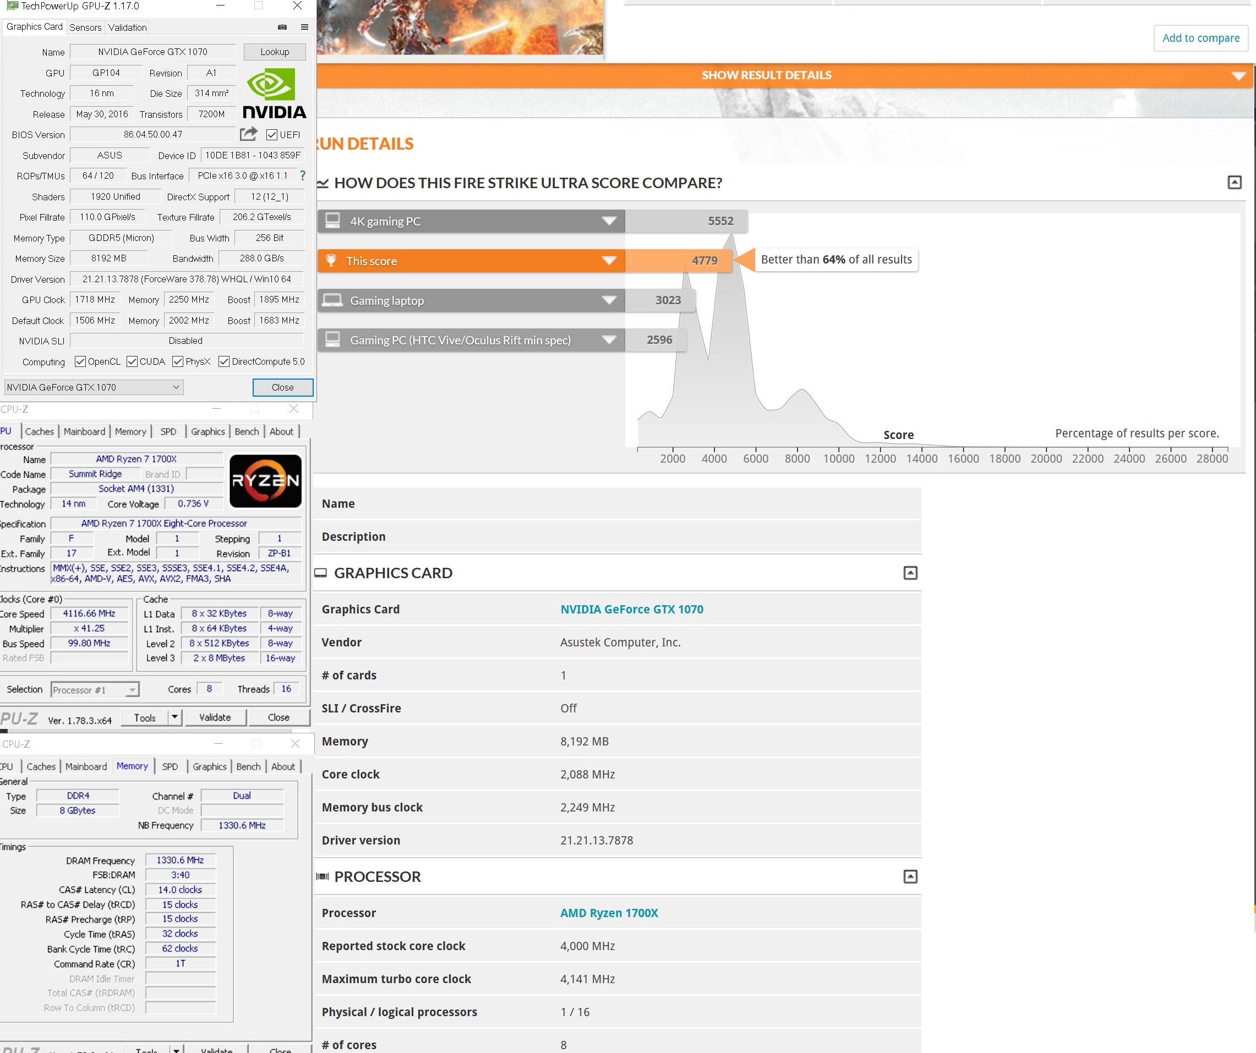Open SPD tab in lower CPU-Z window
This screenshot has width=1256, height=1053.
170,766
